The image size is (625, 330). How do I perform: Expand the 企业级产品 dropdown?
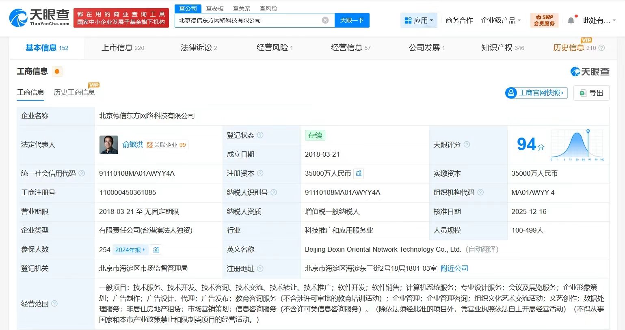click(x=501, y=20)
